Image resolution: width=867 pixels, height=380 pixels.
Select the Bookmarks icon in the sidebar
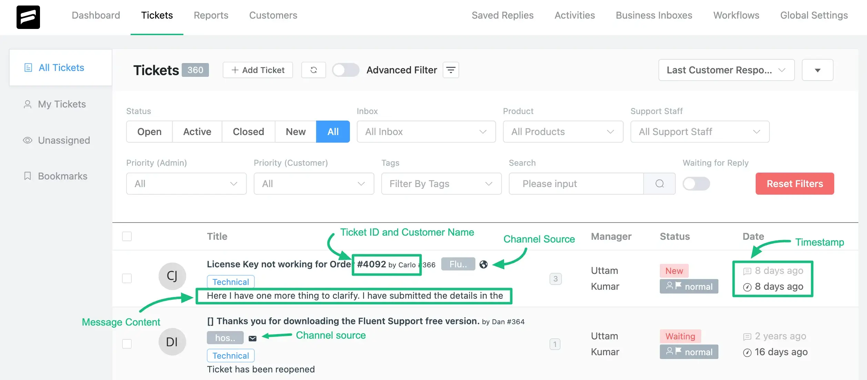(x=28, y=176)
